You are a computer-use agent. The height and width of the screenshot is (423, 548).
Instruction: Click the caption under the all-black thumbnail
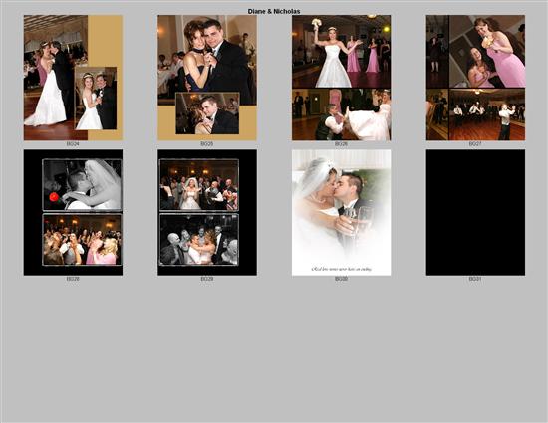coord(475,279)
